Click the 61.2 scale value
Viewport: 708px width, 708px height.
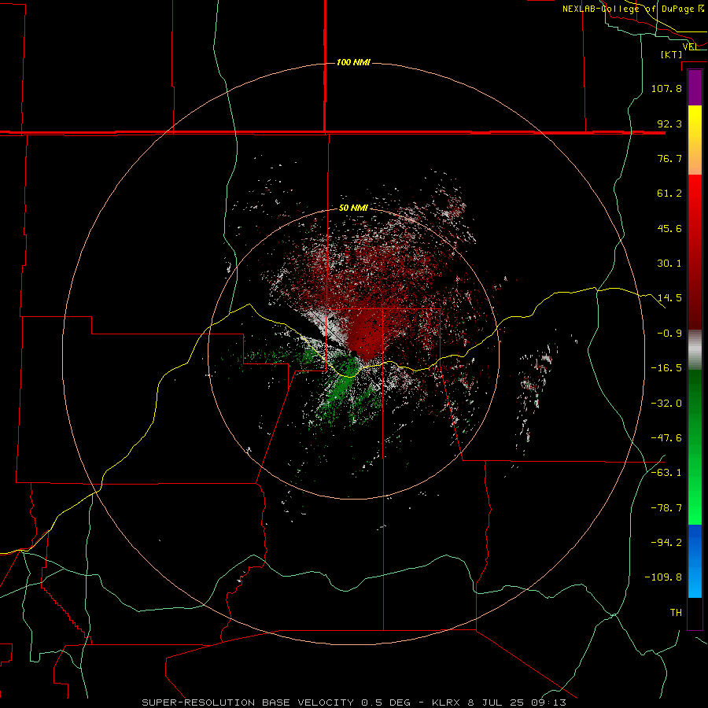669,194
